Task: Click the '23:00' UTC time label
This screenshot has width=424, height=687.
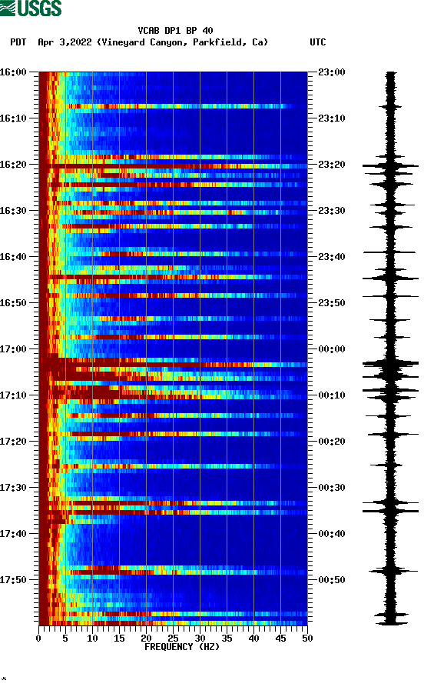Action: tap(332, 72)
